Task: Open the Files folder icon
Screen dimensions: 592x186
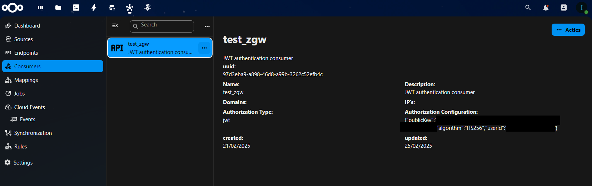Action: 58,8
